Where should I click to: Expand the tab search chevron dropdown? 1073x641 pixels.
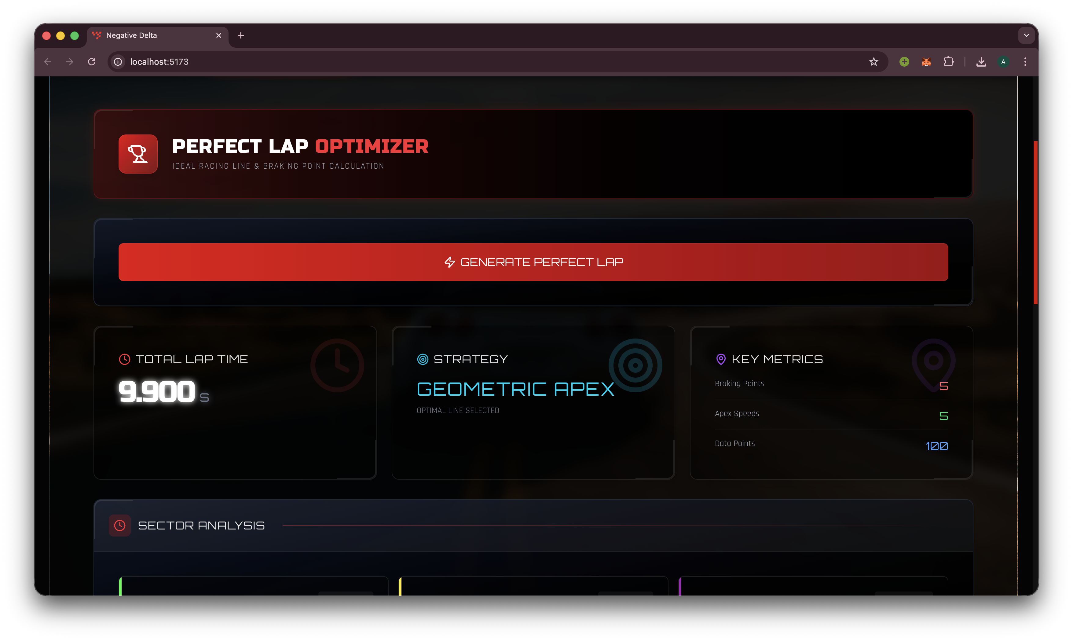[x=1026, y=35]
